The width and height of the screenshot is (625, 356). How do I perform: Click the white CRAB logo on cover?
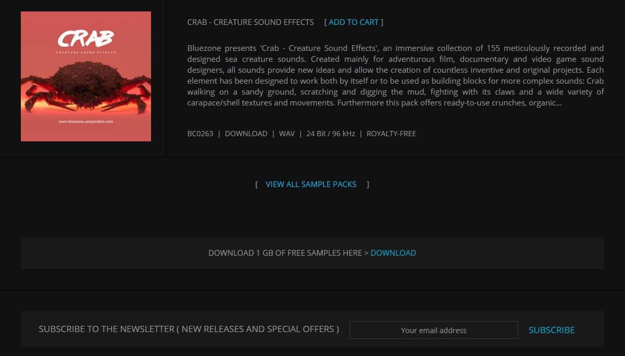coord(85,39)
